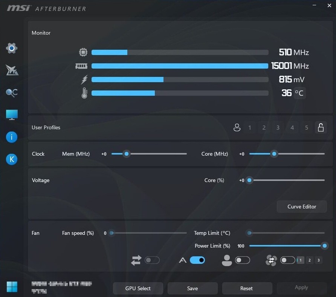Open the Curve Editor

click(x=302, y=207)
